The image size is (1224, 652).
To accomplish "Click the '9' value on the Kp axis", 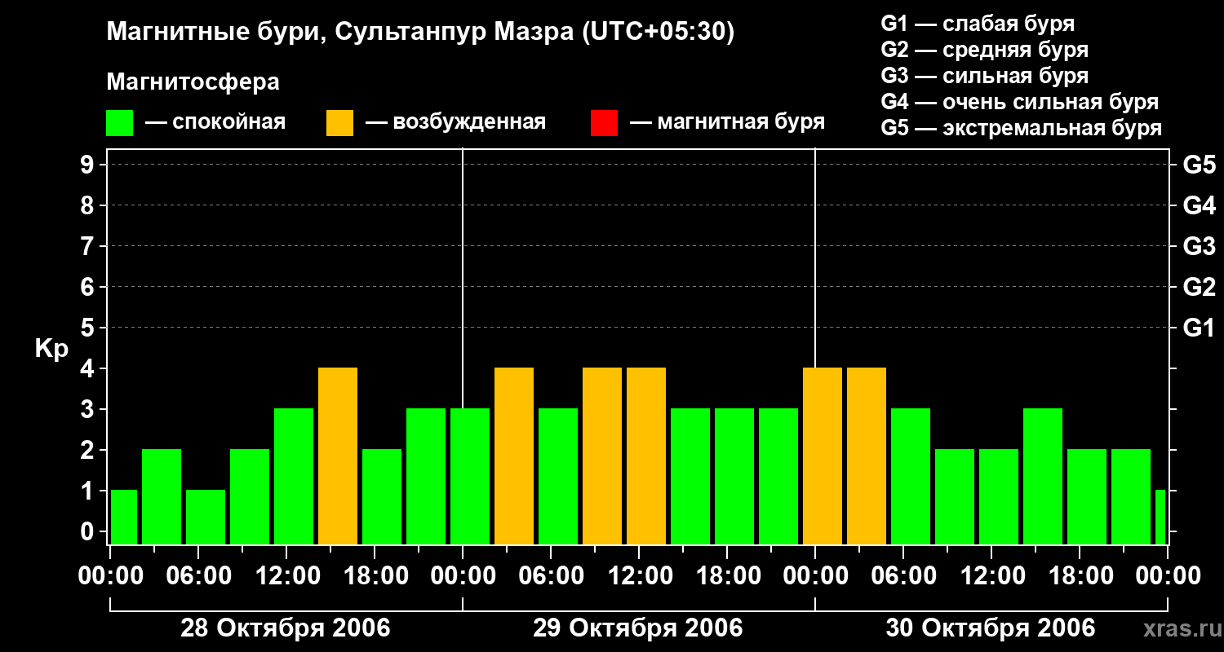I will [x=89, y=165].
